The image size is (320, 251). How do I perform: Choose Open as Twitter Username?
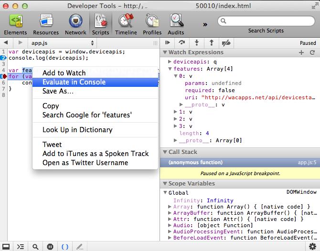(x=96, y=163)
